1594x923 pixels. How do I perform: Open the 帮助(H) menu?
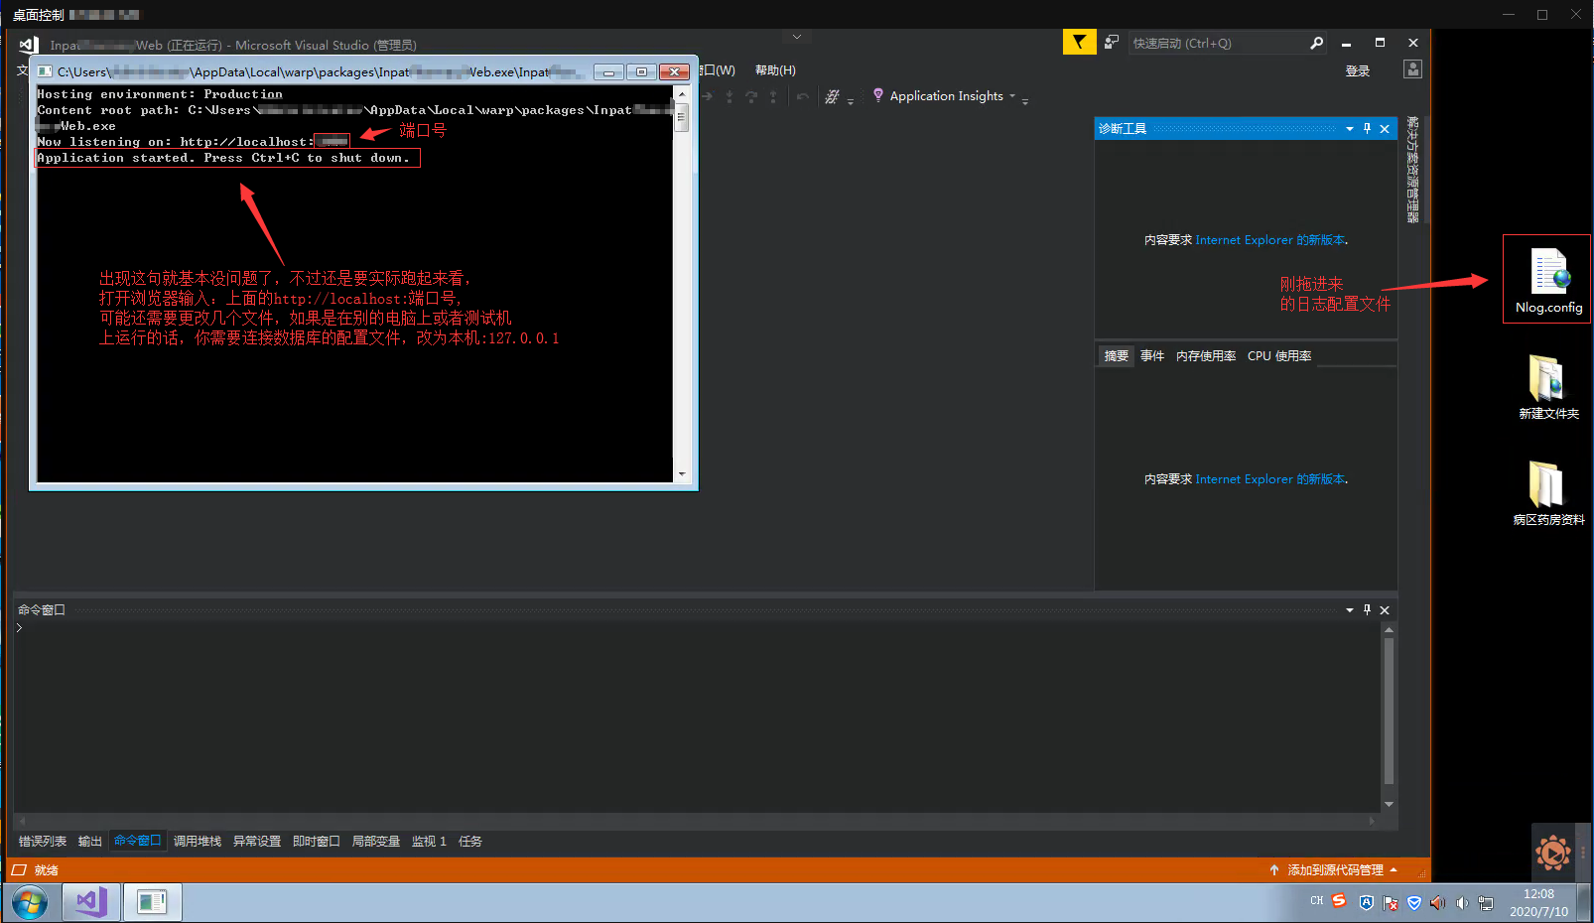(x=775, y=69)
